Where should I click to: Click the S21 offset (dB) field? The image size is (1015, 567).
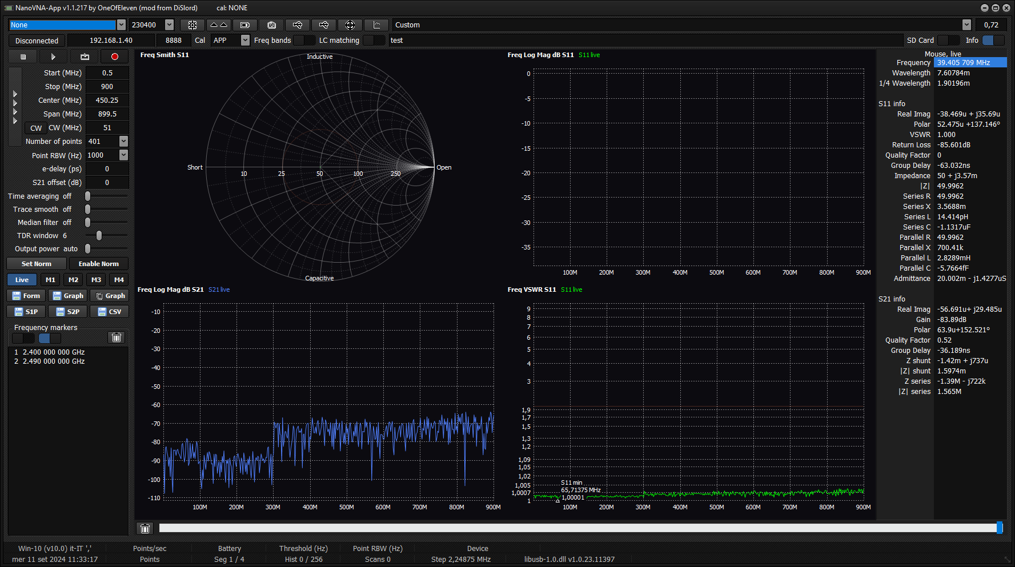107,183
